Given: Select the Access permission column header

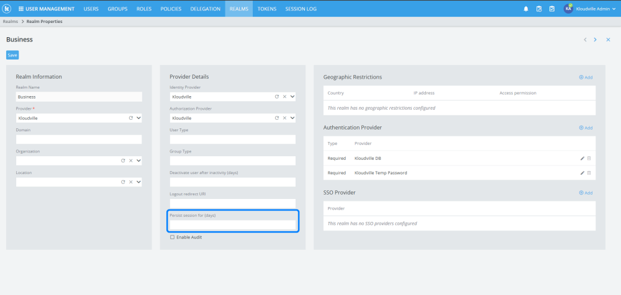Looking at the screenshot, I should 518,93.
